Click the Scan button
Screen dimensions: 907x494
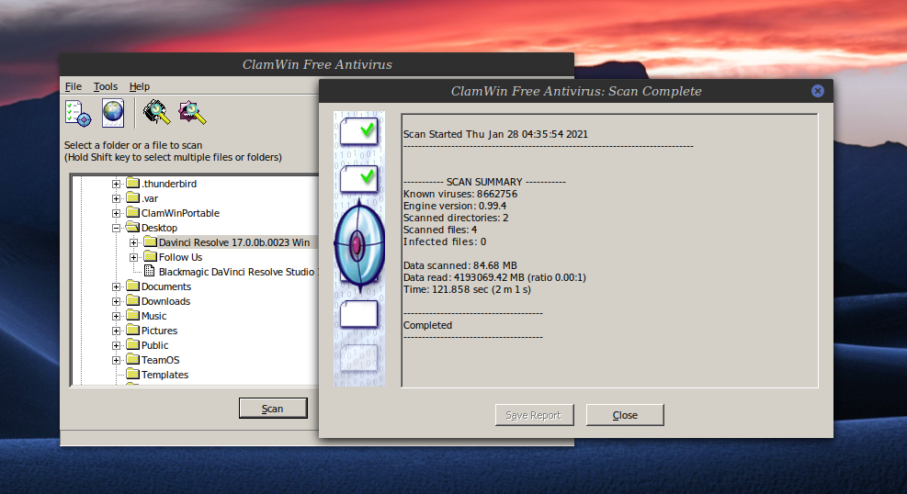pyautogui.click(x=272, y=409)
